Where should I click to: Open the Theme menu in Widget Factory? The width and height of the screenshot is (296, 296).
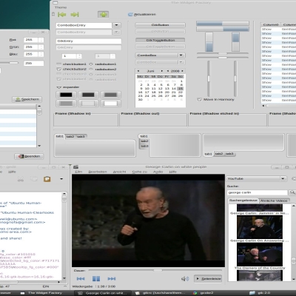pyautogui.click(x=61, y=7)
